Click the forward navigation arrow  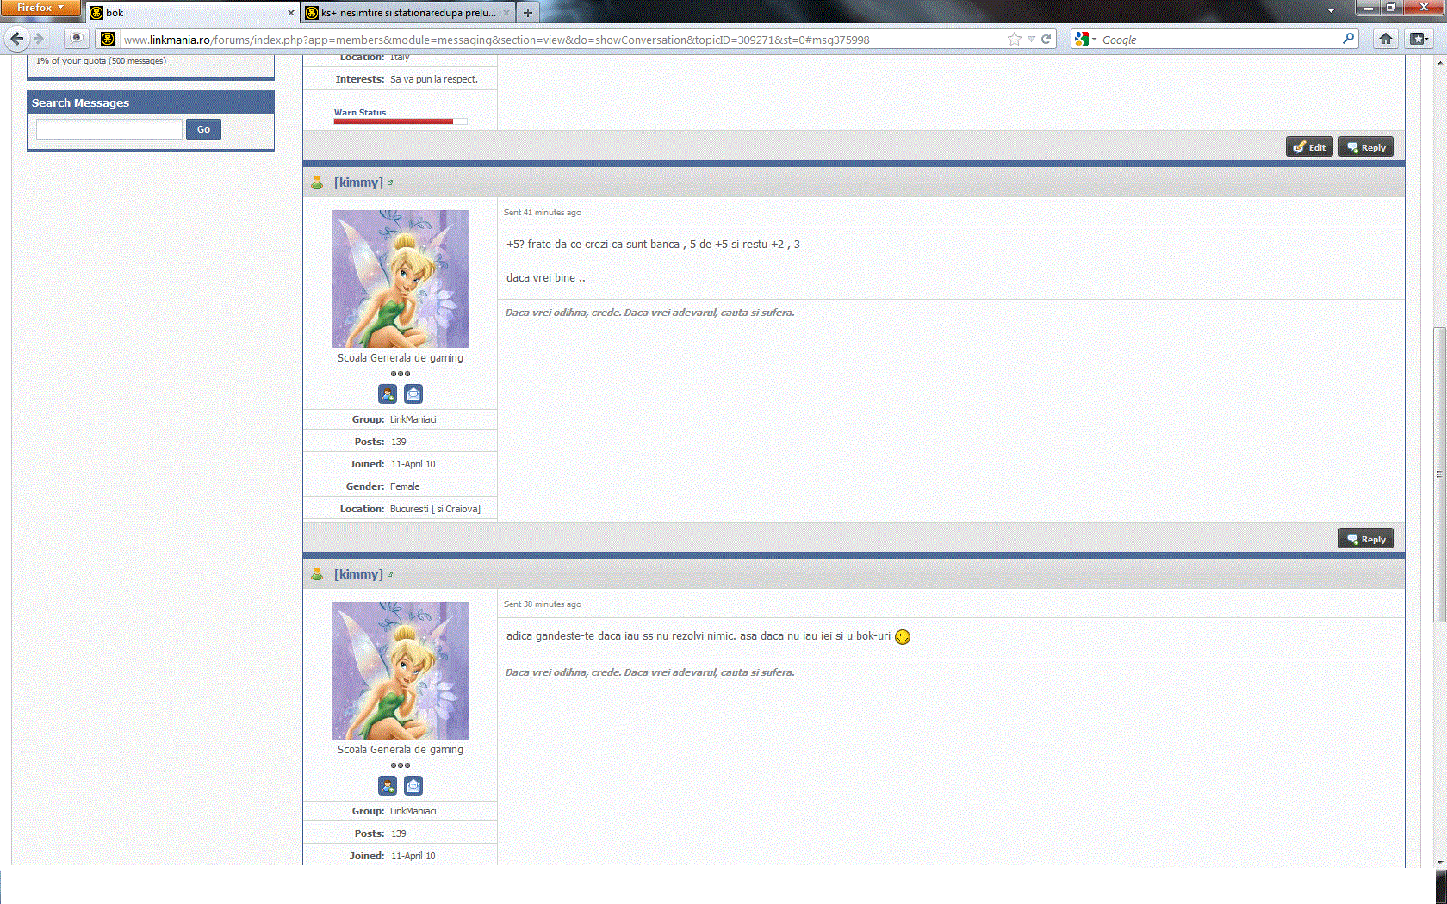click(39, 39)
